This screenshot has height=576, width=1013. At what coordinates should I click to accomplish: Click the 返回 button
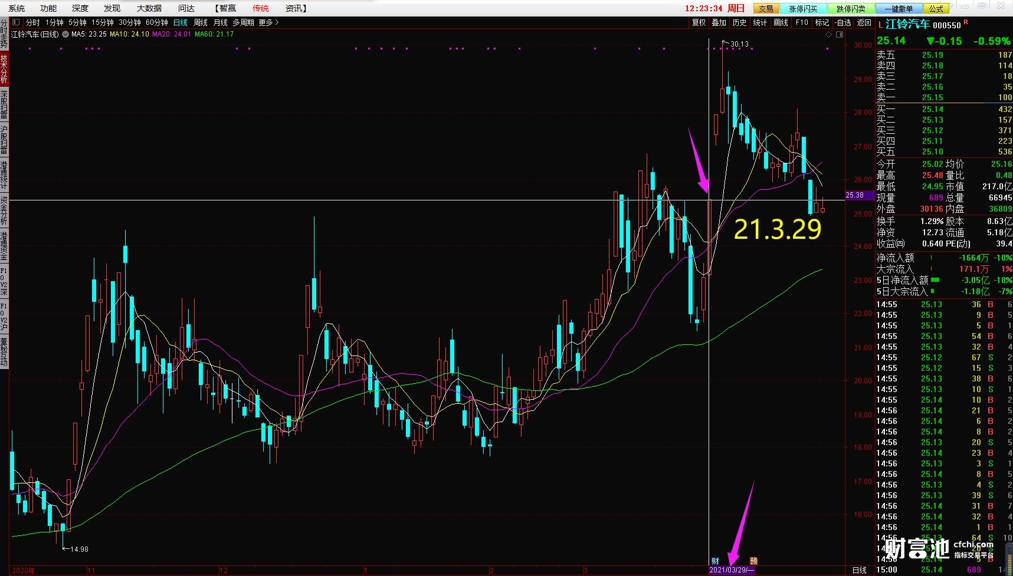tap(864, 22)
